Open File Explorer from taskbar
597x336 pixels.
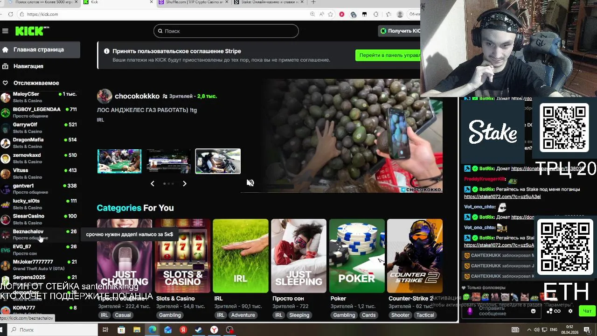[137, 330]
